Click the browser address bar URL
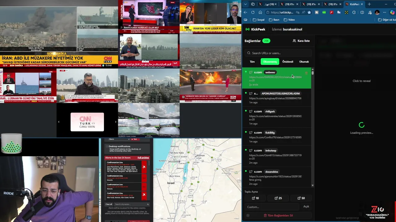Image resolution: width=396 pixels, height=222 pixels. click(282, 12)
